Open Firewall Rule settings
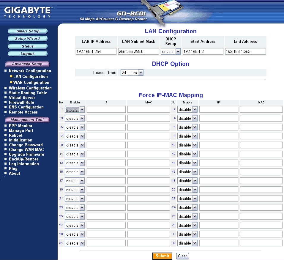Image resolution: width=284 pixels, height=260 pixels. tap(21, 102)
